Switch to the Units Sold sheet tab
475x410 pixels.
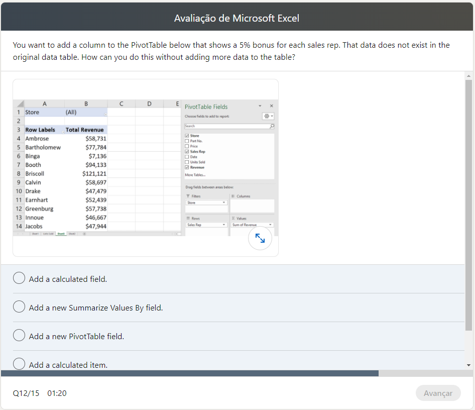(x=49, y=234)
